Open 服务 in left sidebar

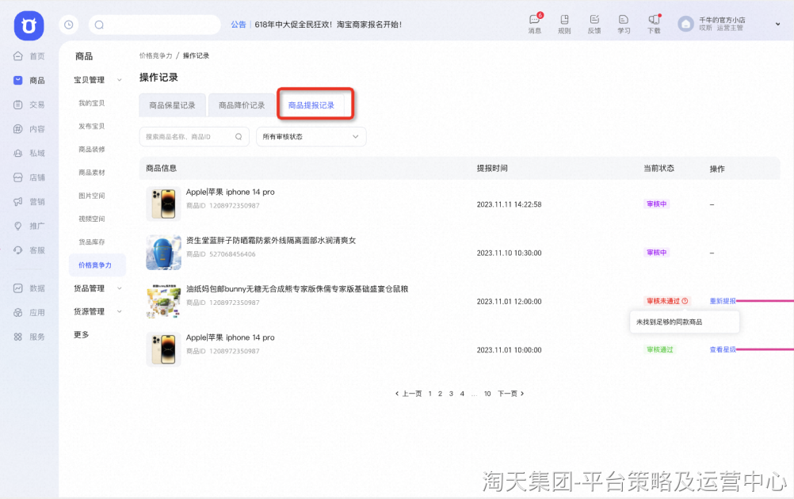point(29,337)
